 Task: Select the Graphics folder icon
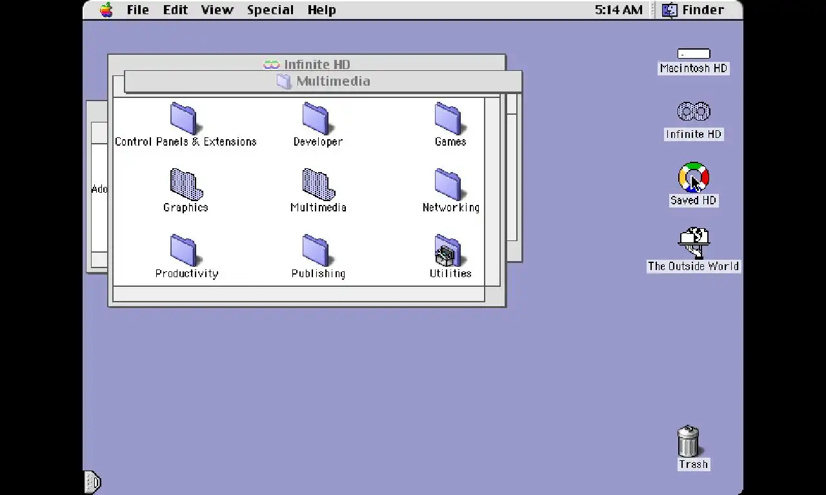coord(186,184)
